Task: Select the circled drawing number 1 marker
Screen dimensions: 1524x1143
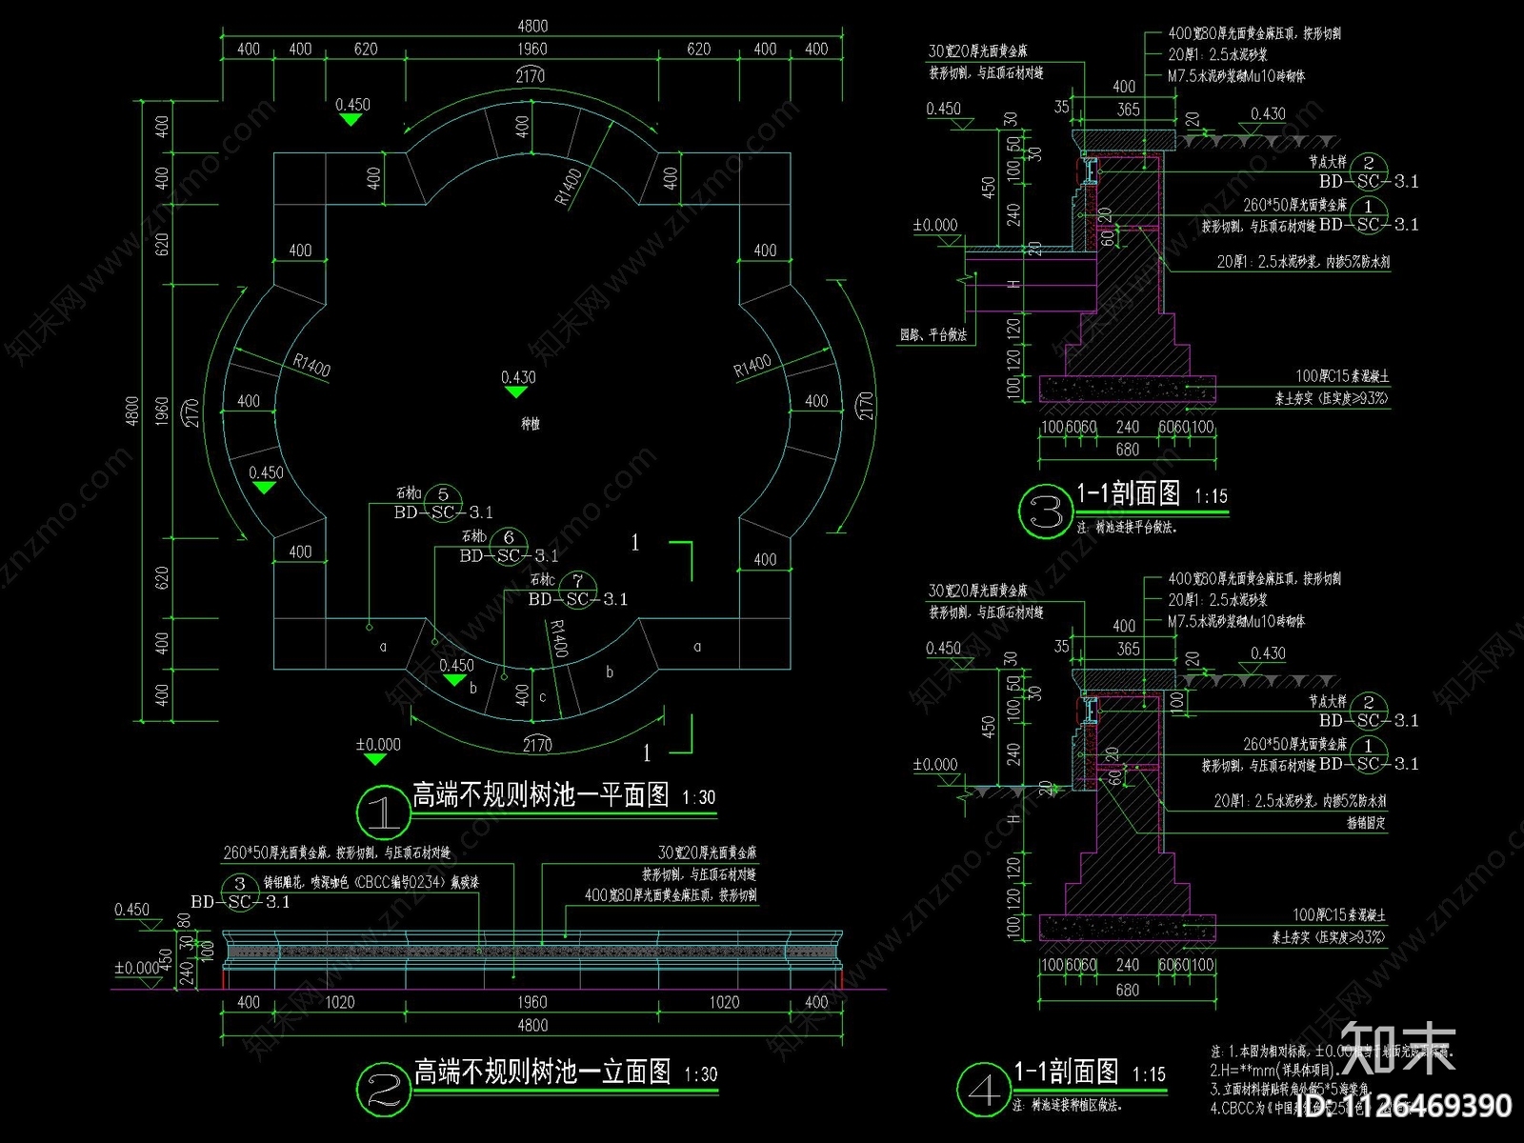Action: [x=382, y=812]
